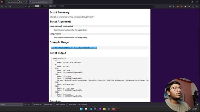Switch to Firefox on the taskbar
The height and width of the screenshot is (112, 200).
coord(113,109)
